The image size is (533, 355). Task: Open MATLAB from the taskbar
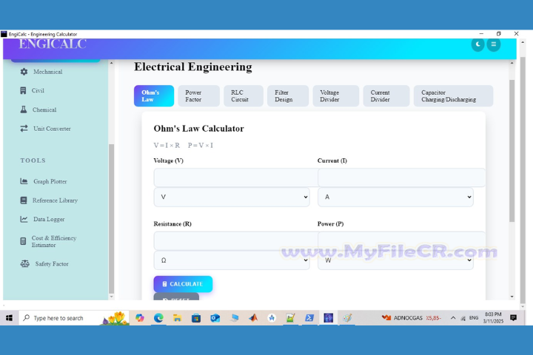click(253, 318)
